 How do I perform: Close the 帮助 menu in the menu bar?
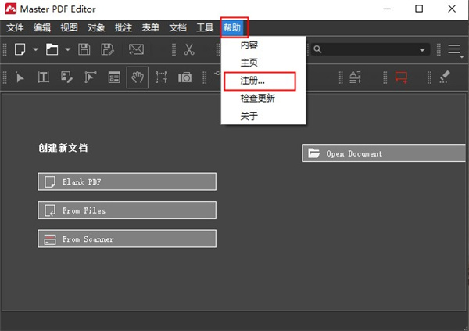coord(232,28)
